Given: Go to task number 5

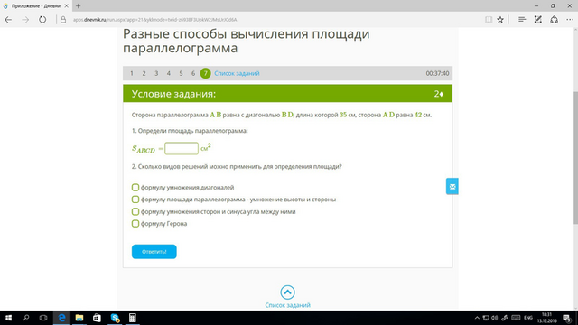Looking at the screenshot, I should [x=181, y=73].
